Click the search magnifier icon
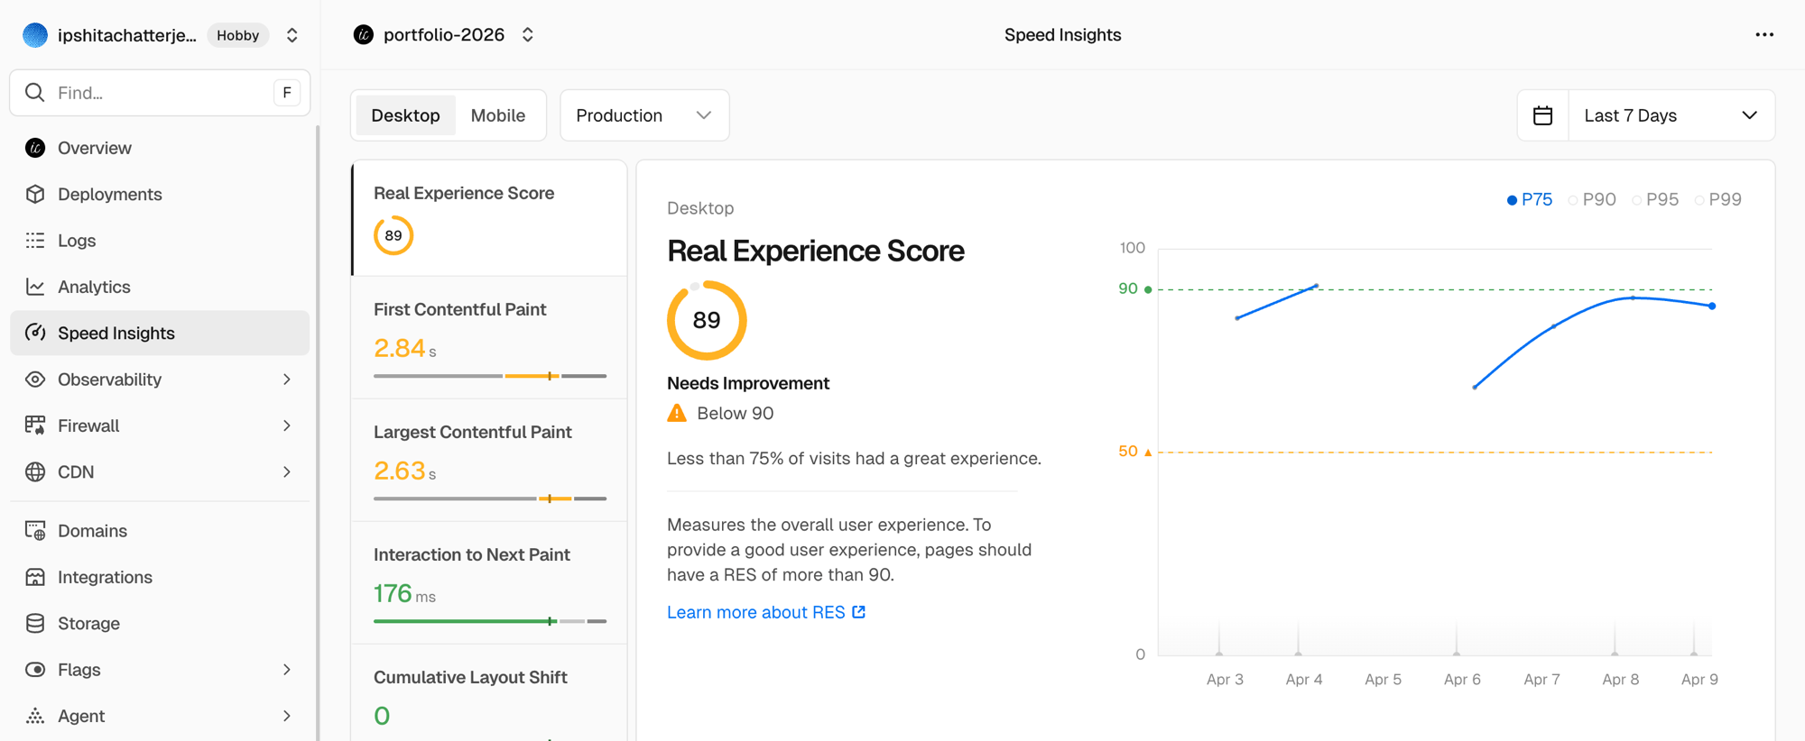Image resolution: width=1805 pixels, height=741 pixels. pos(35,93)
